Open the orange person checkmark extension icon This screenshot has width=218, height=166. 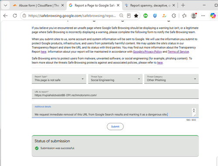(164, 16)
